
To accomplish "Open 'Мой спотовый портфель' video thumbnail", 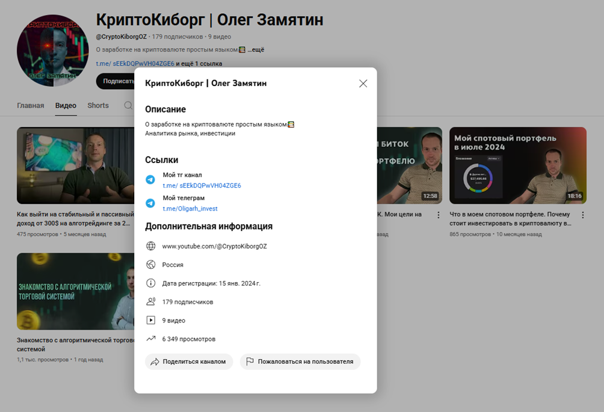I will point(518,165).
